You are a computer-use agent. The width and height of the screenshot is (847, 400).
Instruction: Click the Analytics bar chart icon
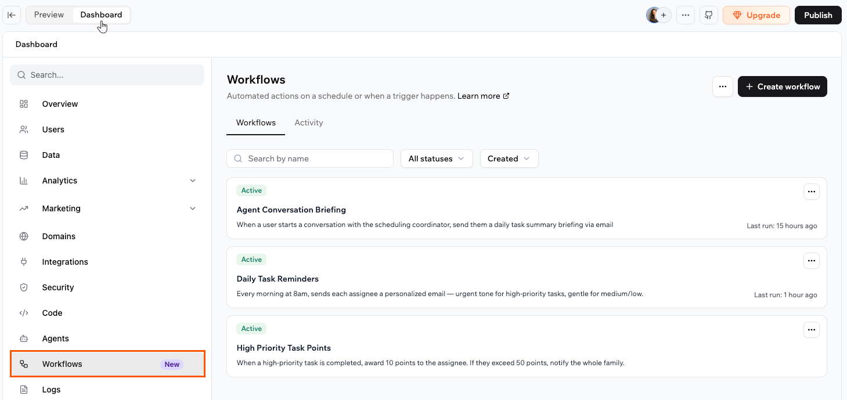pyautogui.click(x=24, y=181)
